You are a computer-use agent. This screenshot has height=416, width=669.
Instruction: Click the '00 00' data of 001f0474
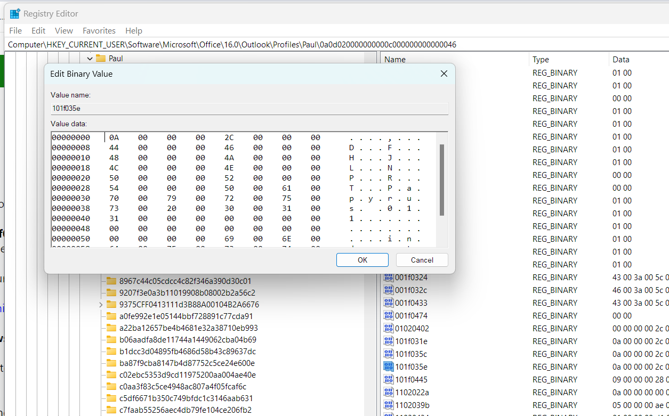(x=622, y=315)
